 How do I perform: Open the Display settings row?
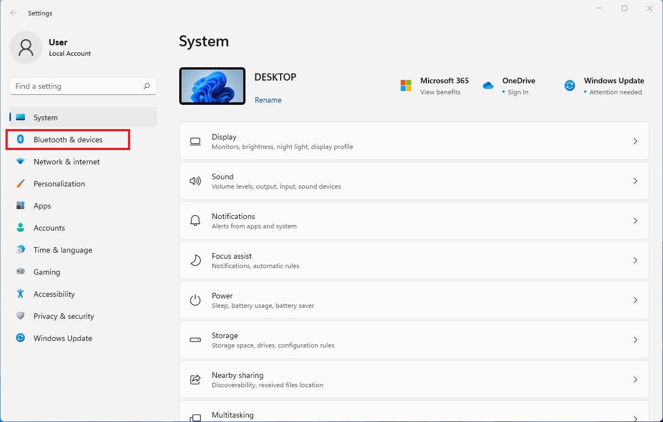(414, 141)
